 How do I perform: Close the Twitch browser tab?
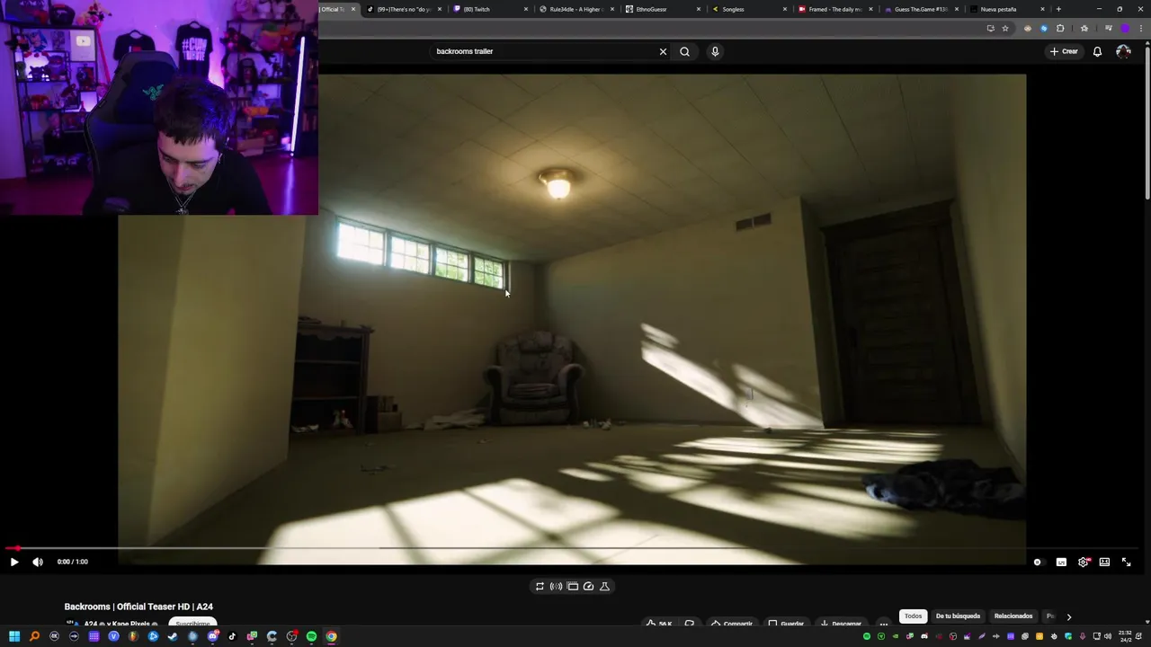click(526, 9)
